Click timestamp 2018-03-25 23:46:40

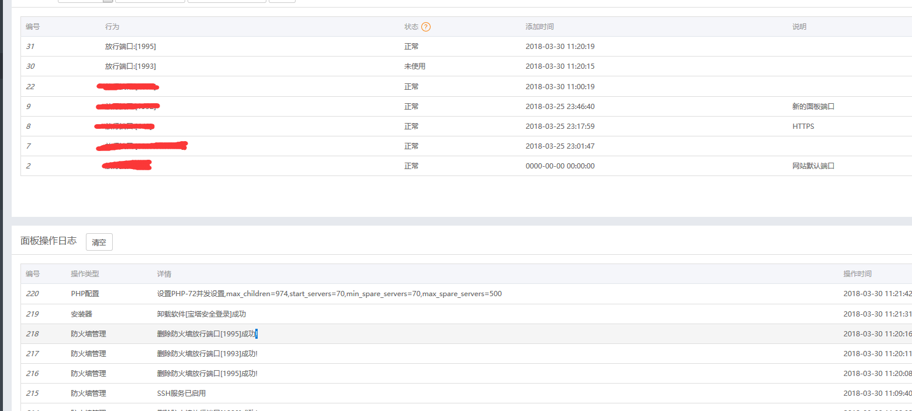pyautogui.click(x=560, y=106)
